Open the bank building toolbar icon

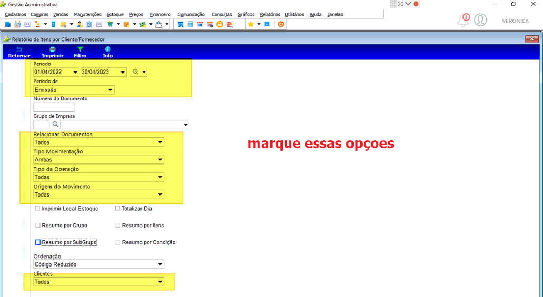[x=89, y=24]
